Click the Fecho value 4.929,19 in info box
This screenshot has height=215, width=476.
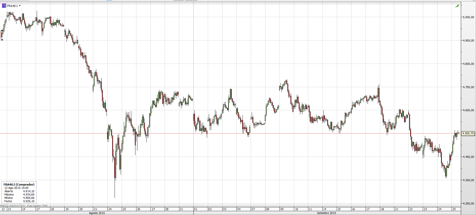tap(29, 201)
